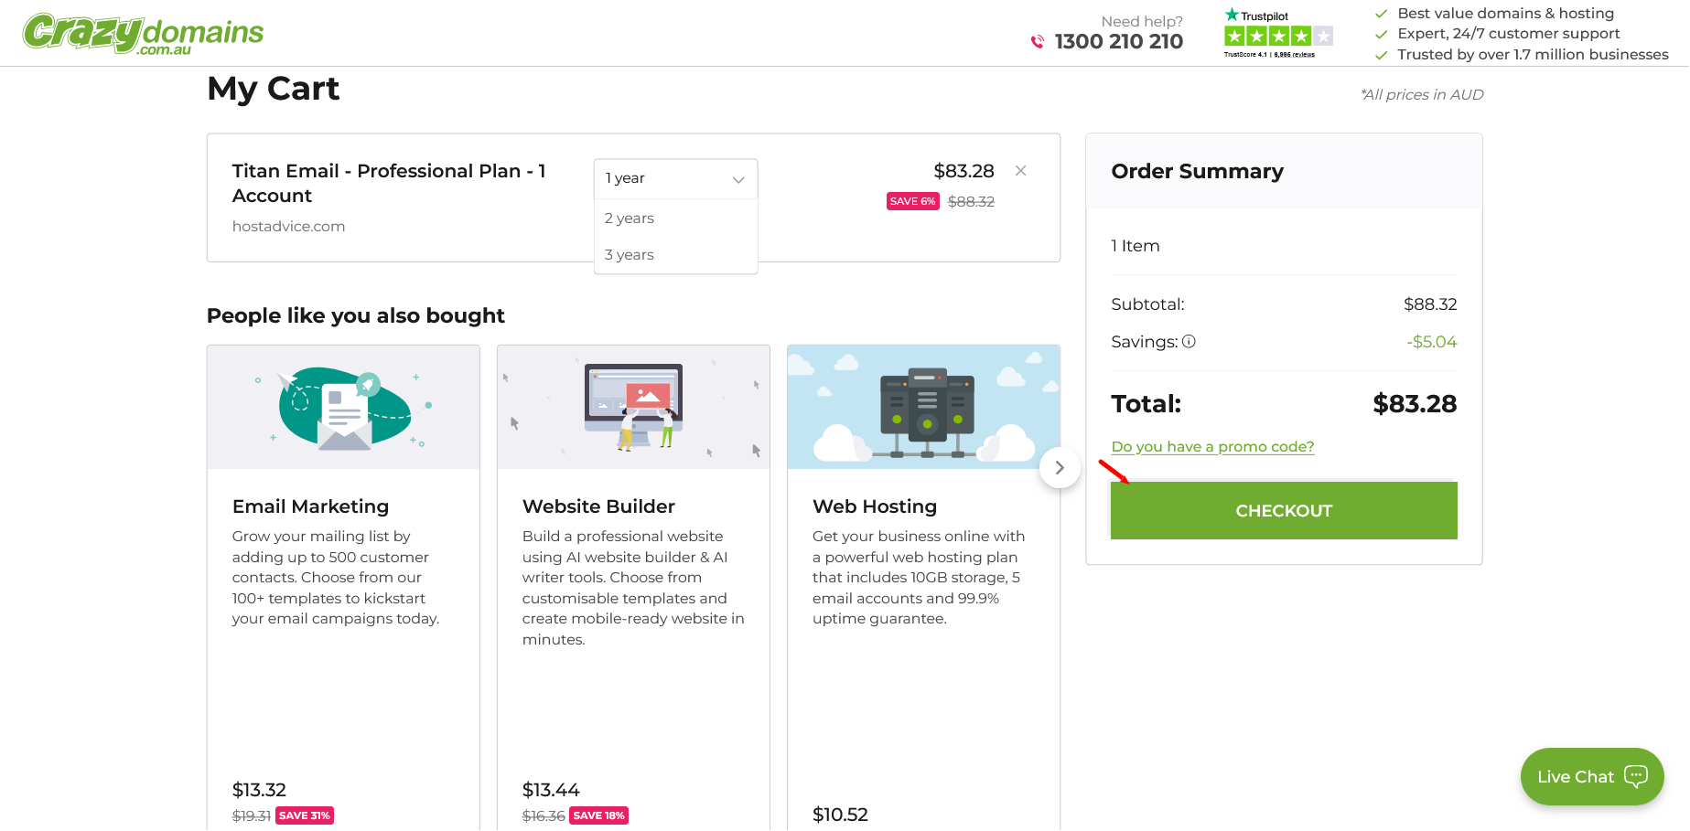Click the Expert, 24/7 customer support text
The width and height of the screenshot is (1690, 831).
click(1509, 34)
